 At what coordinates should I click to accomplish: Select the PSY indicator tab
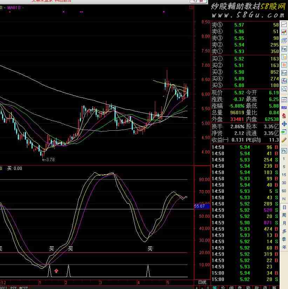pos(13,288)
